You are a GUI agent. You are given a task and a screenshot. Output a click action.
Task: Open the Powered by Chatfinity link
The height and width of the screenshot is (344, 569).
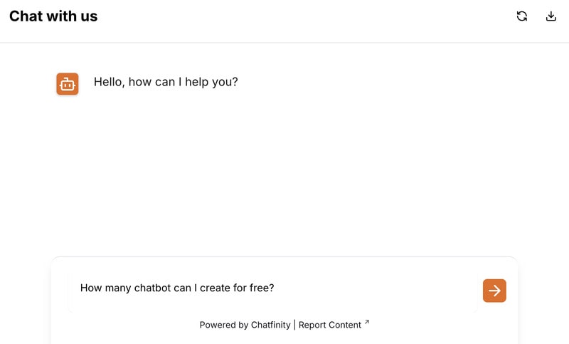[245, 325]
